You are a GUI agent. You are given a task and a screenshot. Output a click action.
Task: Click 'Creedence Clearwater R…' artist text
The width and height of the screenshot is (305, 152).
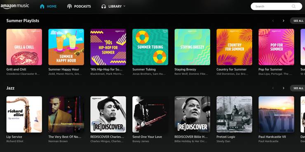click(23, 74)
